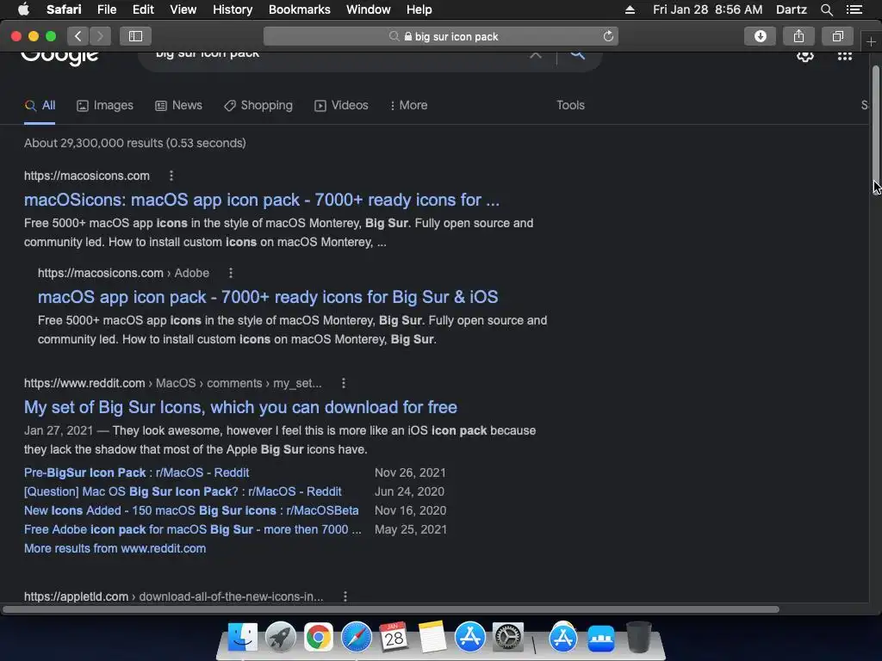The width and height of the screenshot is (882, 661).
Task: Open the Share button in Safari toolbar
Action: coord(798,36)
